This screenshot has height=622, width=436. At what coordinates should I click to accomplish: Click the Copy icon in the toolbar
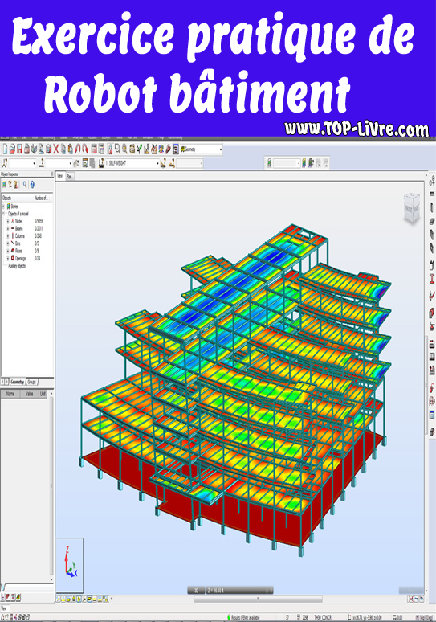(63, 149)
